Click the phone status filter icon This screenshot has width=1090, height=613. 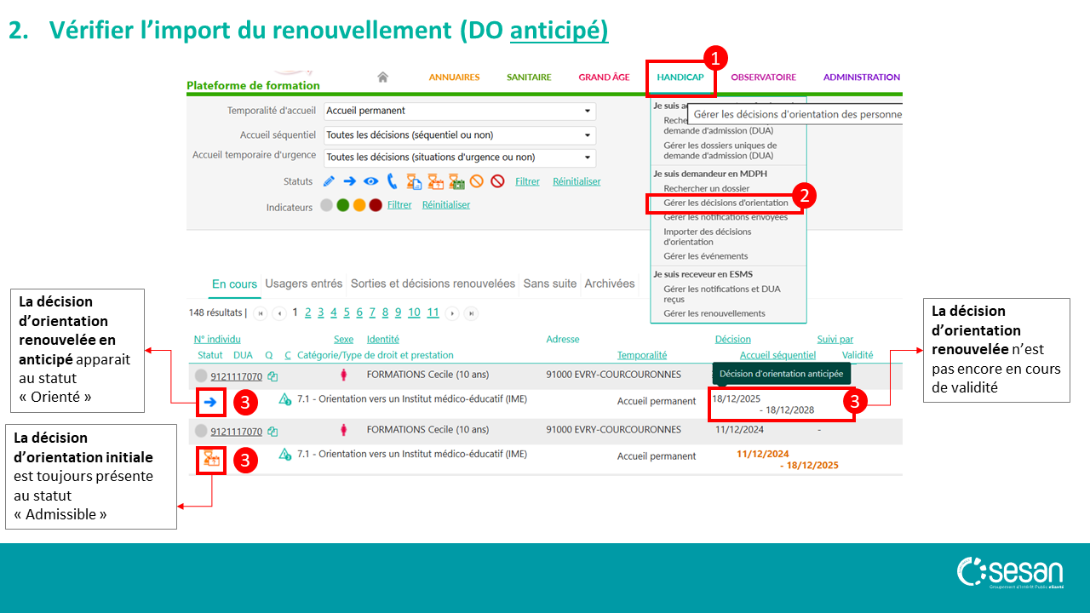pos(392,181)
